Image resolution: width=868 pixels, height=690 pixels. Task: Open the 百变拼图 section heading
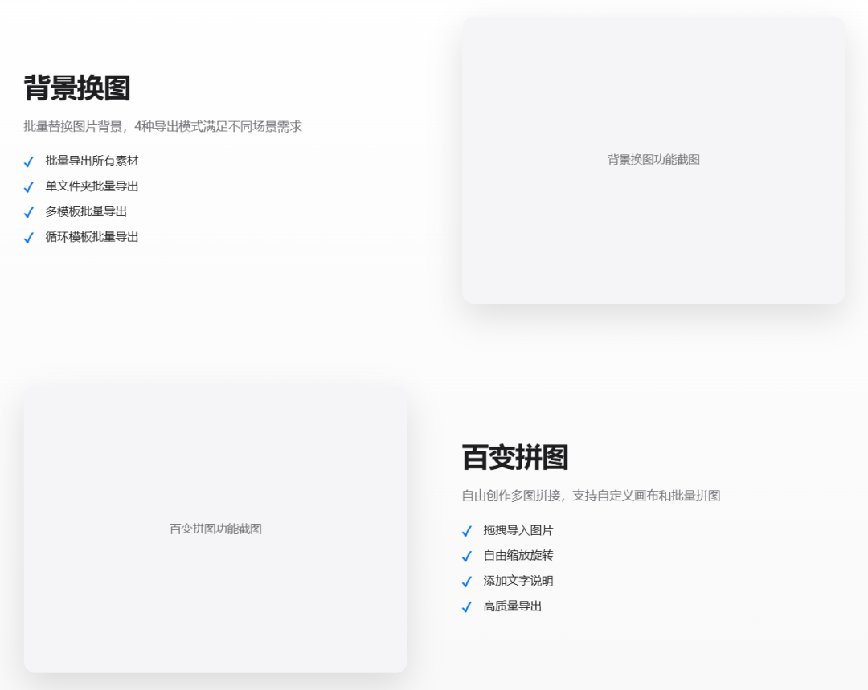(x=514, y=458)
